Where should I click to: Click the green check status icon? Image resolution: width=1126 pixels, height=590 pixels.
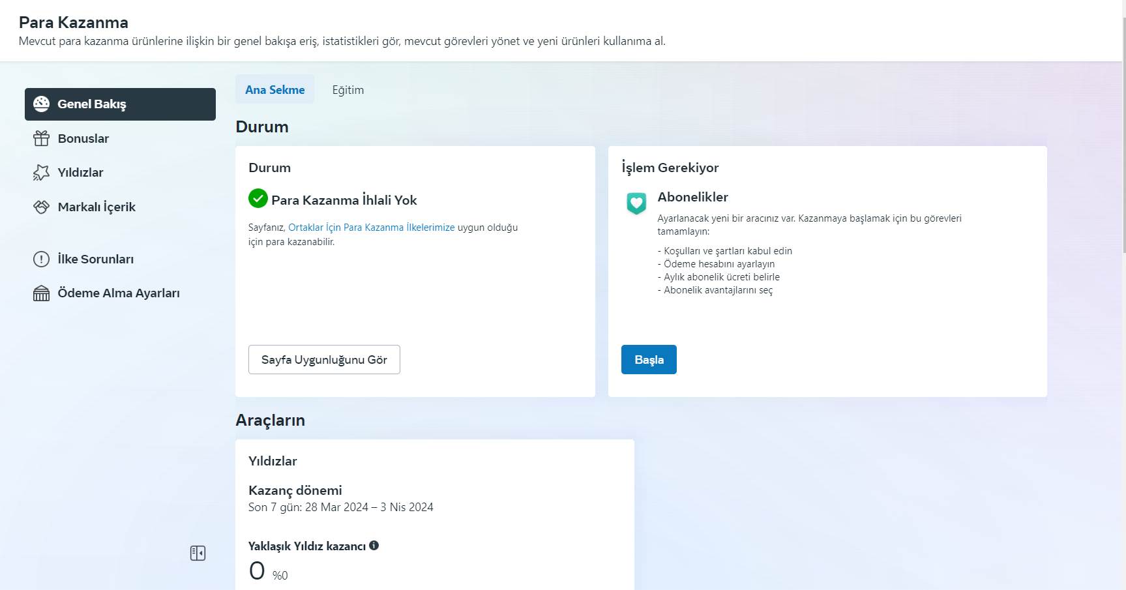(258, 198)
